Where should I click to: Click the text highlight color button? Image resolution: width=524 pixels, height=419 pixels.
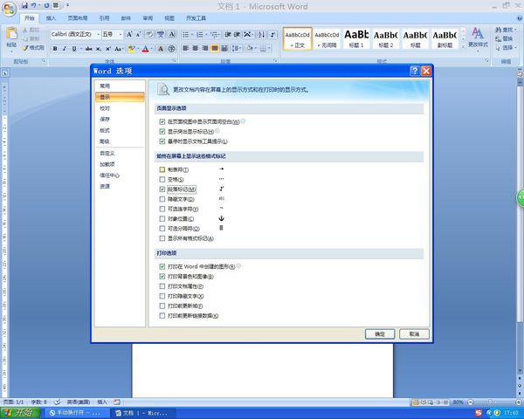click(x=132, y=49)
